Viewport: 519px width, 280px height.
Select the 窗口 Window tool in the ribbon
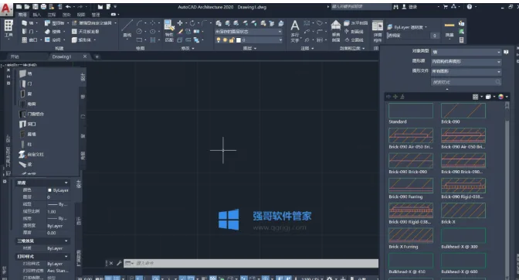pos(30,39)
